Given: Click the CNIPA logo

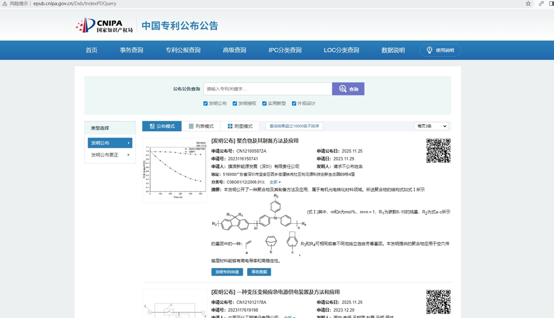Looking at the screenshot, I should [104, 25].
